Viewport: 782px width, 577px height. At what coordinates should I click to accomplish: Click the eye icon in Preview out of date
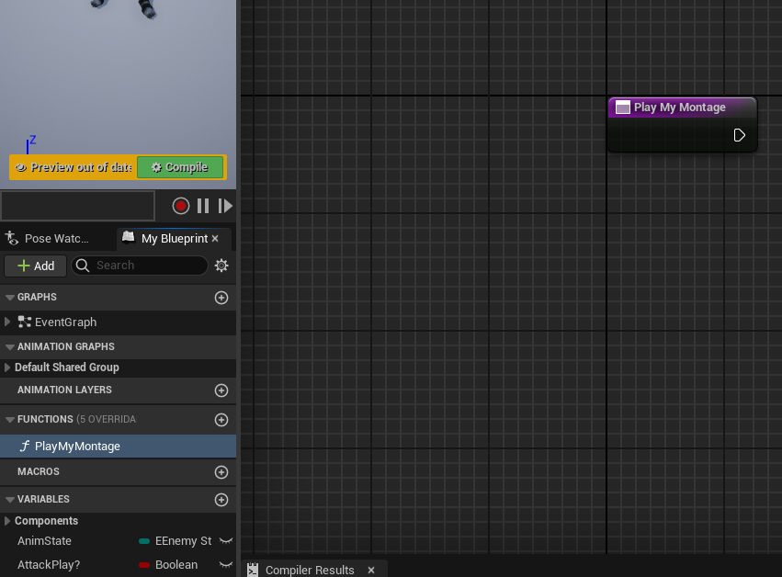click(x=20, y=167)
